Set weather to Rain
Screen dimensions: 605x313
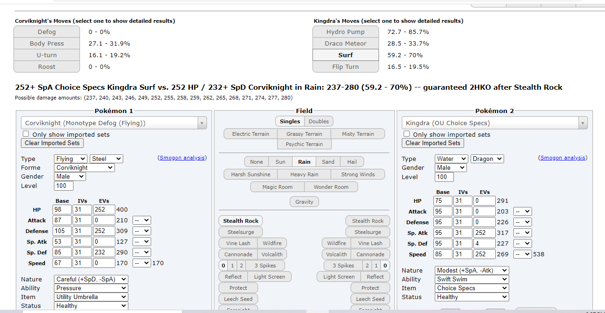tap(305, 162)
